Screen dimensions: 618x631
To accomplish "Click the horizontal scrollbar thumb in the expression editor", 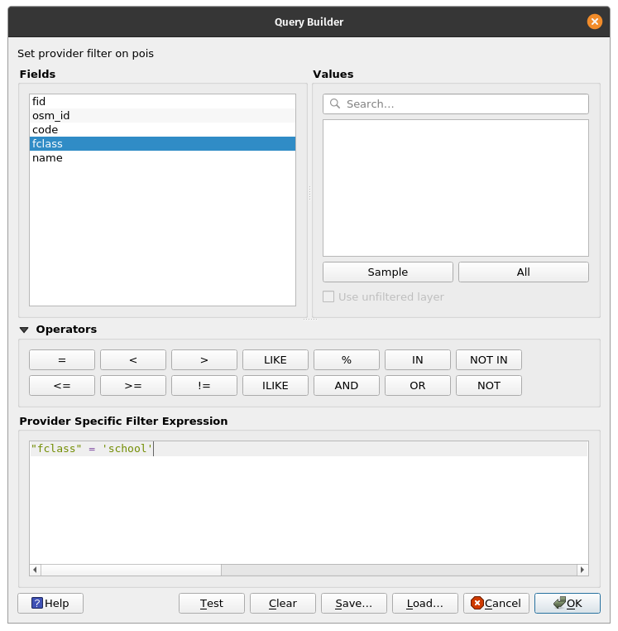I will [x=131, y=570].
